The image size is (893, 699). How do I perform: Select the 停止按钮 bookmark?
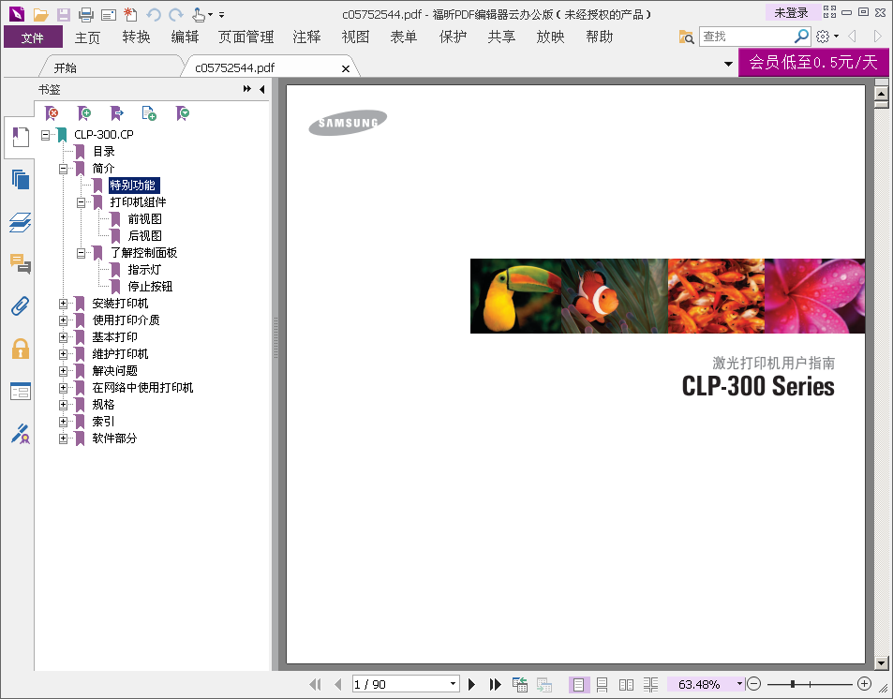pyautogui.click(x=150, y=287)
